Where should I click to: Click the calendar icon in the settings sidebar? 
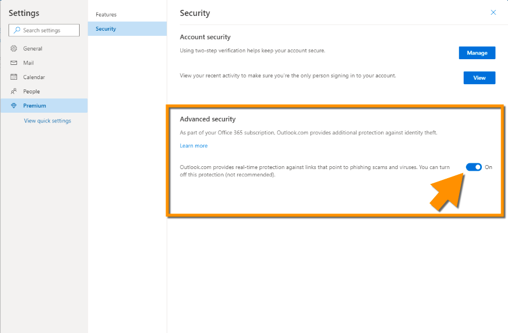14,77
